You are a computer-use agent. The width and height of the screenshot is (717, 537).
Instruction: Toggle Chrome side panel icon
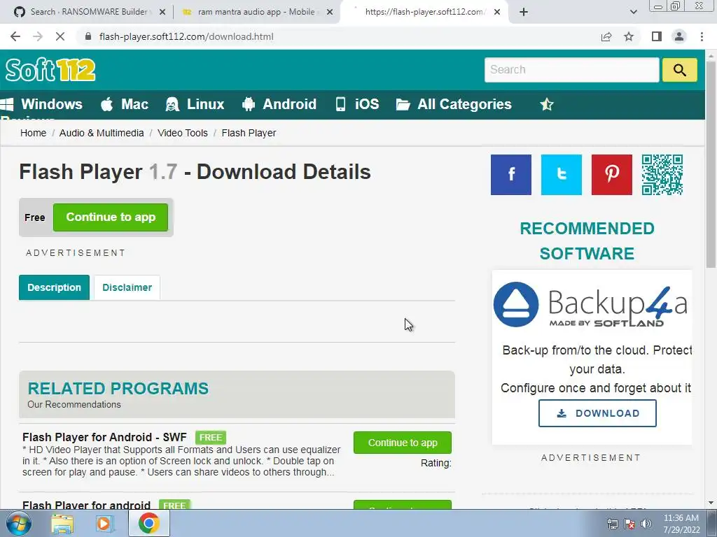657,36
